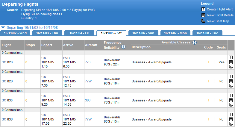Image resolution: width=235 pixels, height=127 pixels.
Task: Switch to the 16/11/02 - Wed tab
Action: [x=15, y=33]
